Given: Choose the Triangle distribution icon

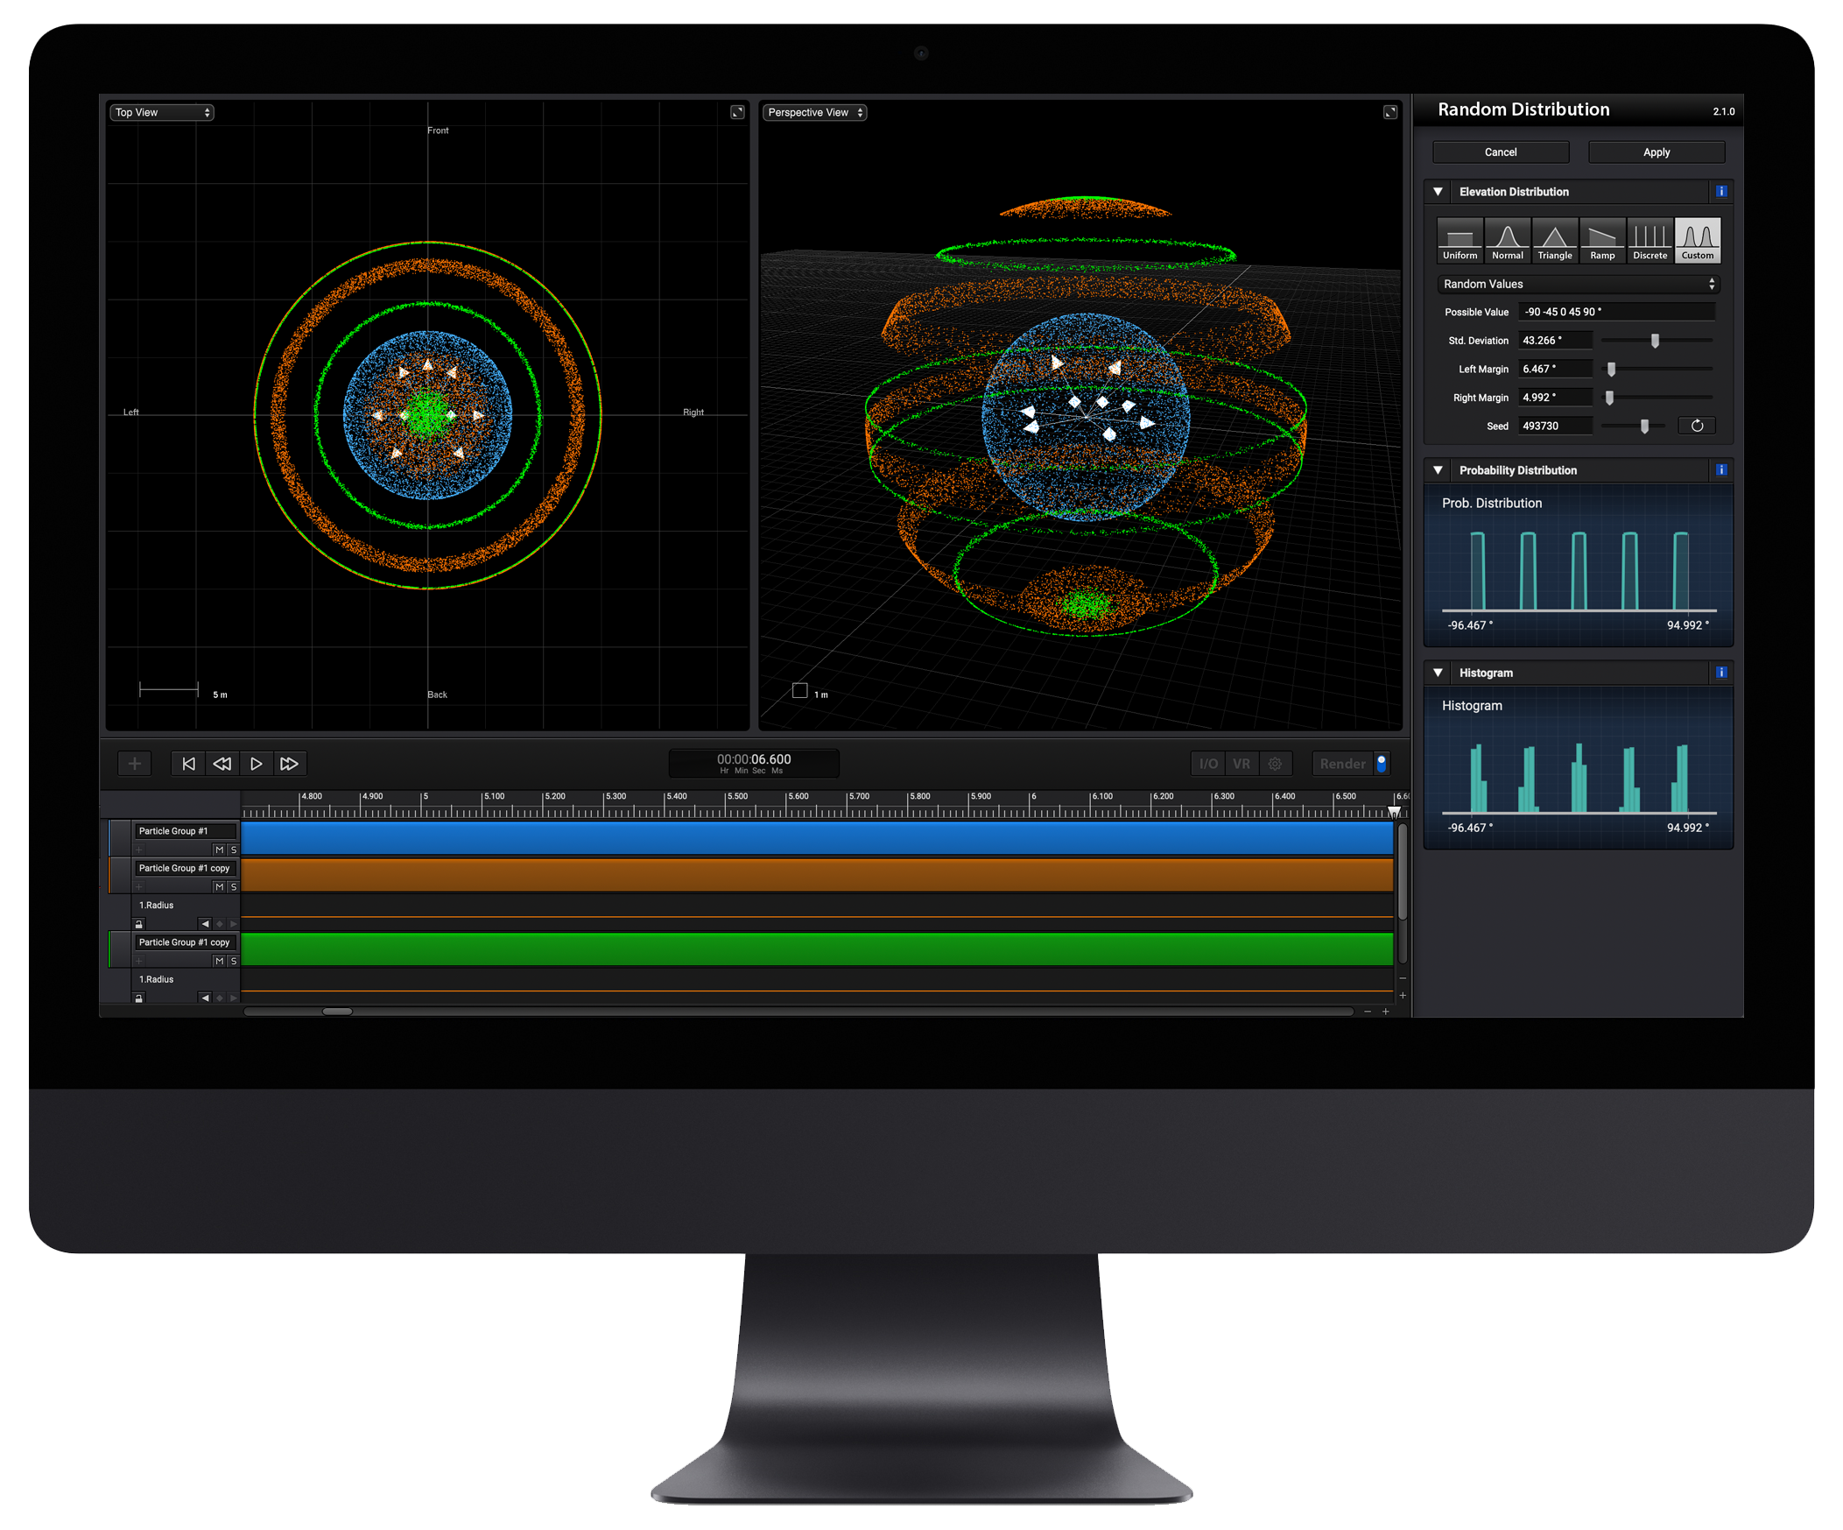Looking at the screenshot, I should coord(1554,241).
